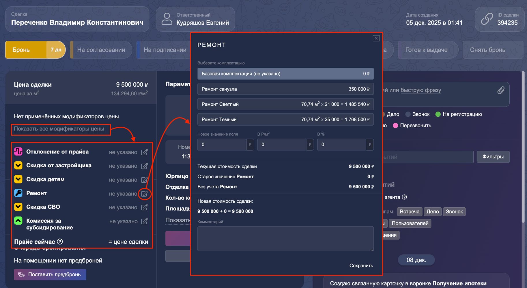Copy deal link via chain icon

[487, 19]
